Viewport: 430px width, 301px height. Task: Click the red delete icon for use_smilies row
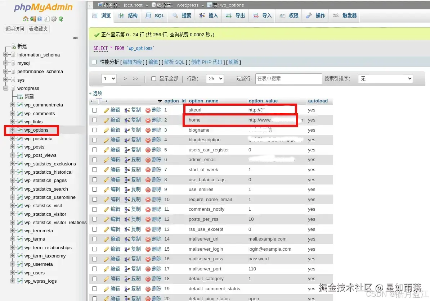click(x=148, y=190)
